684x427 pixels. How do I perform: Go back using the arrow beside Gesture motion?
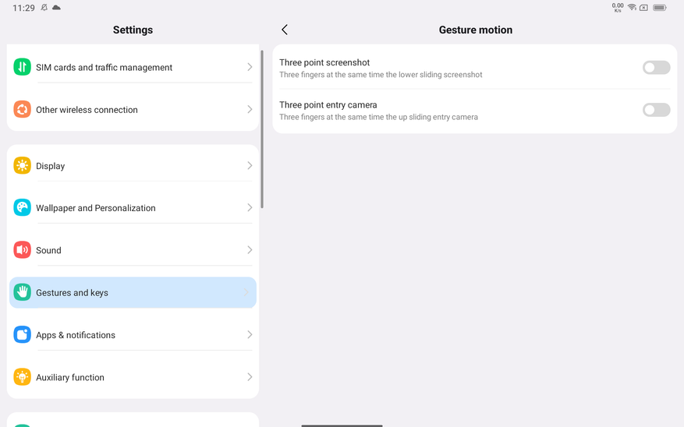point(285,30)
